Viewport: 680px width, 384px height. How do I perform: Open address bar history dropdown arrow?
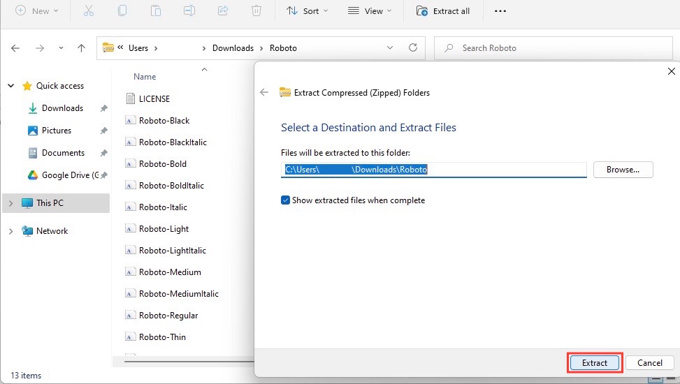tap(390, 47)
